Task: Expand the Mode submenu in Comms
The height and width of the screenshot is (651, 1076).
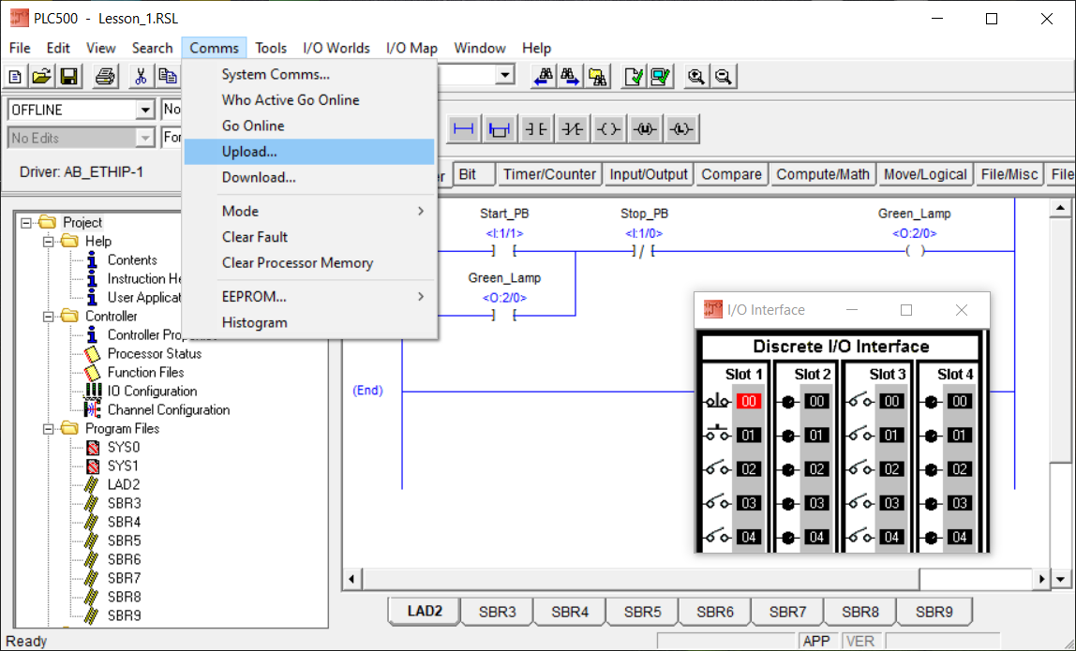Action: click(x=309, y=212)
